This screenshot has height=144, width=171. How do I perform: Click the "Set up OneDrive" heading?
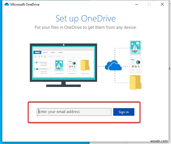coord(86,18)
